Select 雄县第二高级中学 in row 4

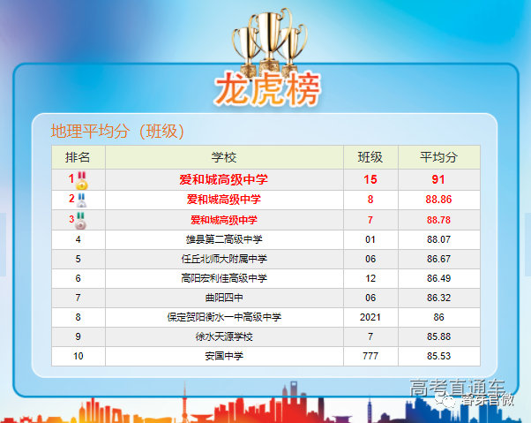(224, 239)
